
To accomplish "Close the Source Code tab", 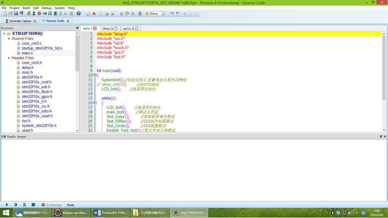I will pyautogui.click(x=68, y=21).
